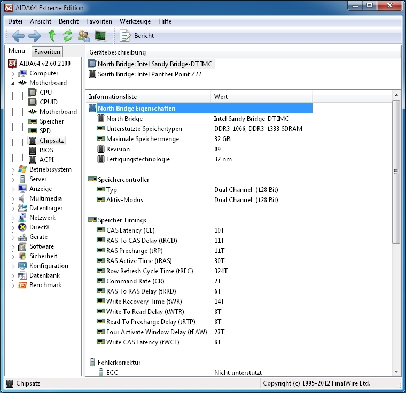
Task: Open the Favoriten menu
Action: click(99, 21)
